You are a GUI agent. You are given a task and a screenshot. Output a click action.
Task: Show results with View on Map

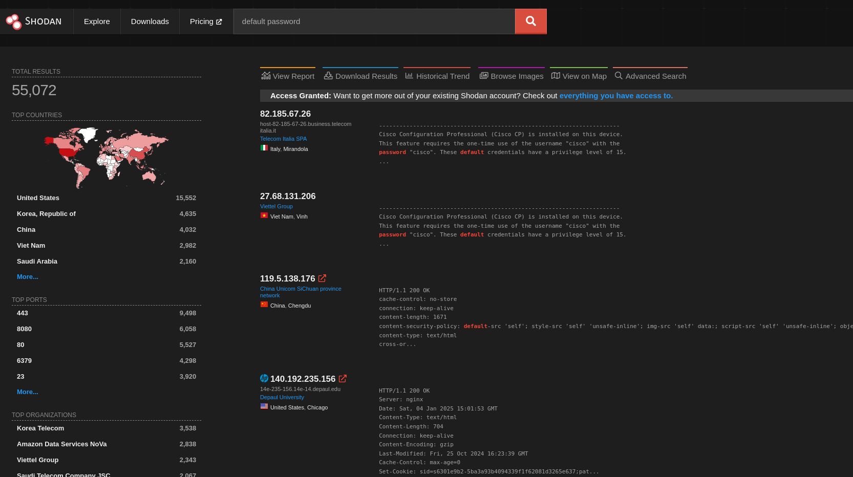[x=579, y=76]
